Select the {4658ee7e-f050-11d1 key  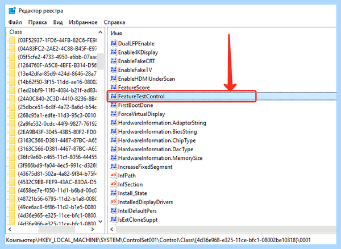pos(57,190)
